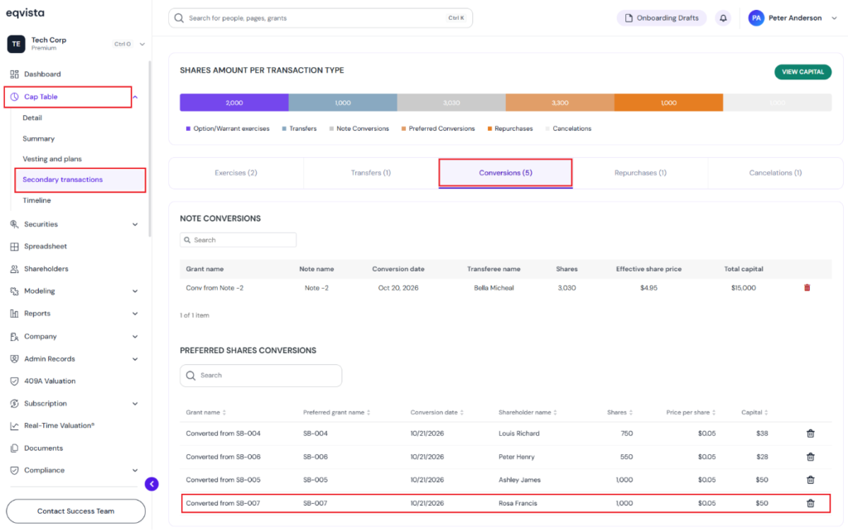Click the Real-Time Valuation graph icon
Image resolution: width=848 pixels, height=532 pixels.
14,426
